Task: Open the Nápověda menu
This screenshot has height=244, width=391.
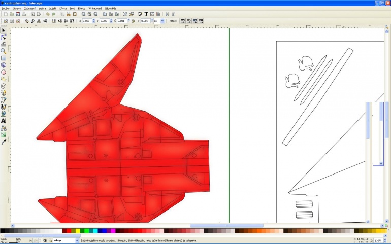Action: (111, 8)
